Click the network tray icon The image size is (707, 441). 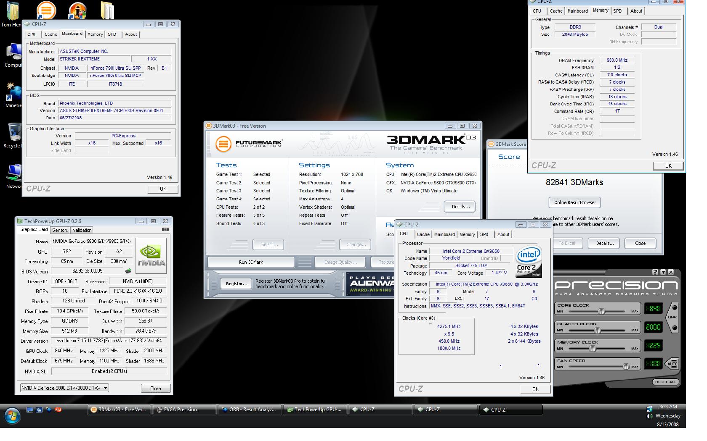(649, 408)
